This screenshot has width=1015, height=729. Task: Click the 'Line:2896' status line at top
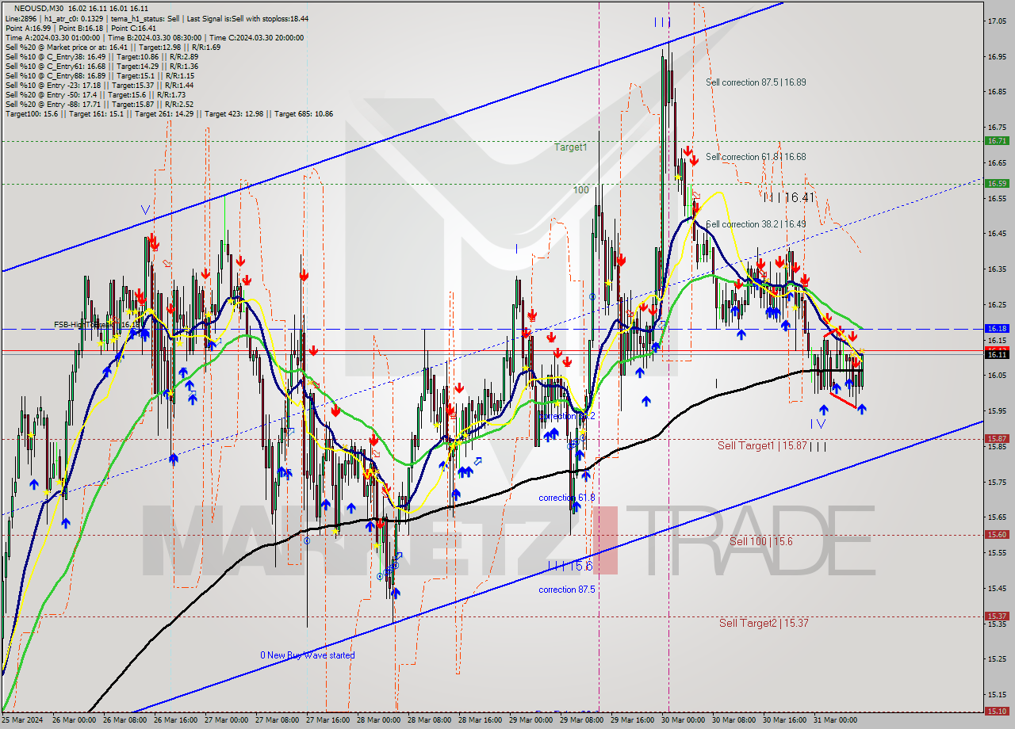click(157, 18)
